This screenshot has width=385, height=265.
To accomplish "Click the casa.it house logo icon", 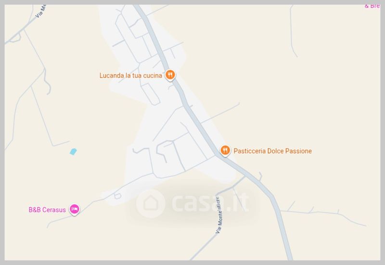I will pyautogui.click(x=151, y=203).
